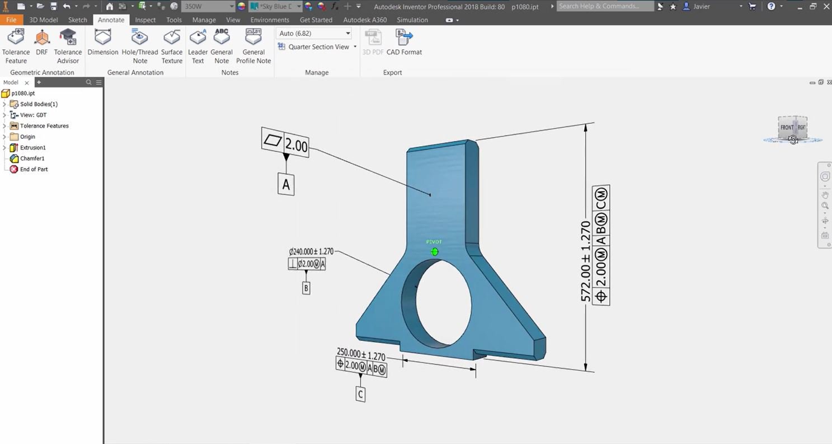This screenshot has height=444, width=832.
Task: Open a file with the folder icon
Action: pos(40,6)
